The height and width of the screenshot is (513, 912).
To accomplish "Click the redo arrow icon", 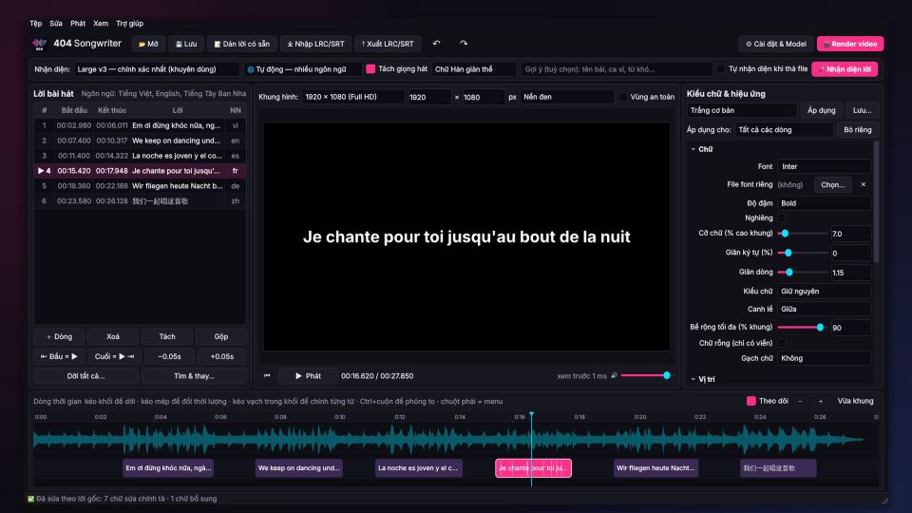I will pyautogui.click(x=464, y=43).
